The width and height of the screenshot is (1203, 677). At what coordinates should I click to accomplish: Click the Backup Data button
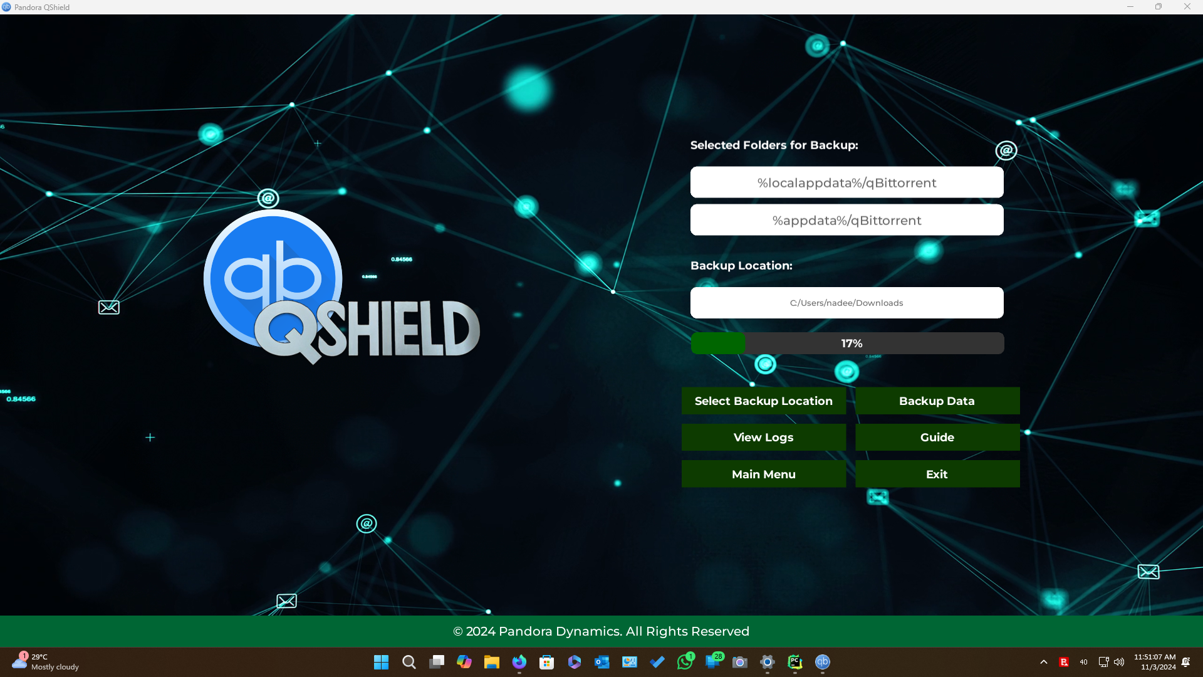click(937, 401)
